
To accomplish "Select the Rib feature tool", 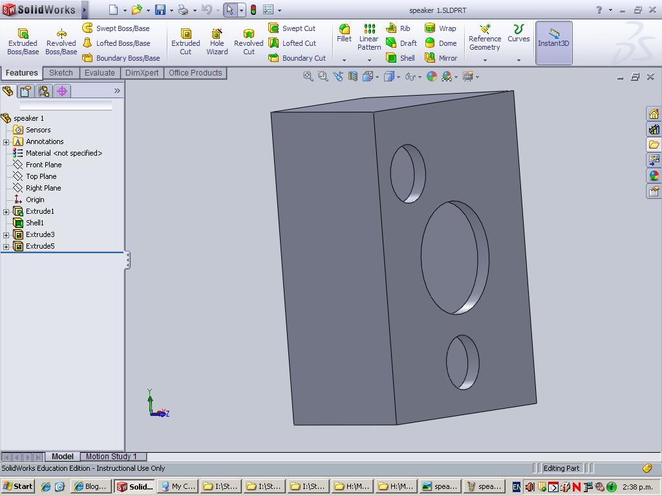I will [x=398, y=28].
